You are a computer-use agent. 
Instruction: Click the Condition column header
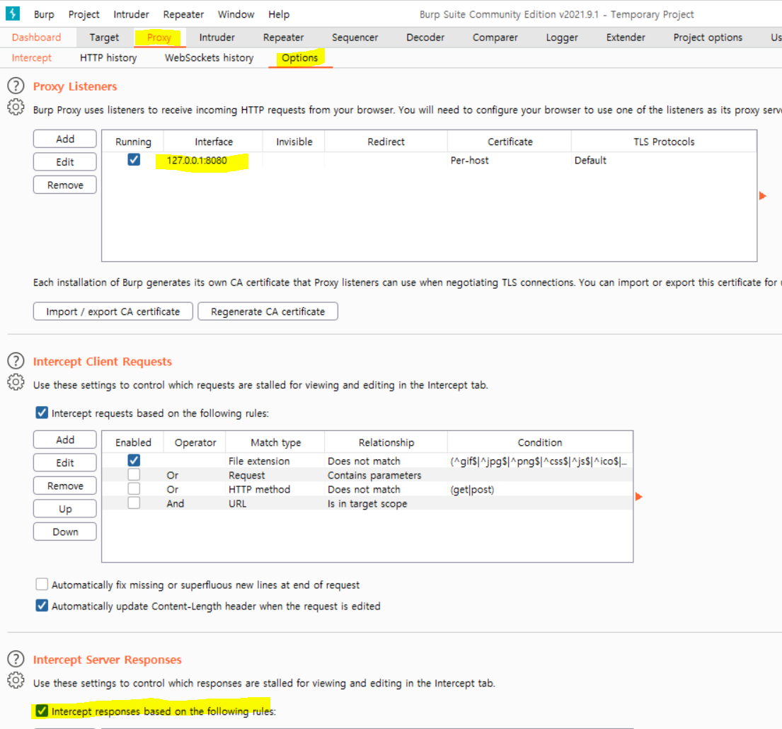(x=540, y=442)
